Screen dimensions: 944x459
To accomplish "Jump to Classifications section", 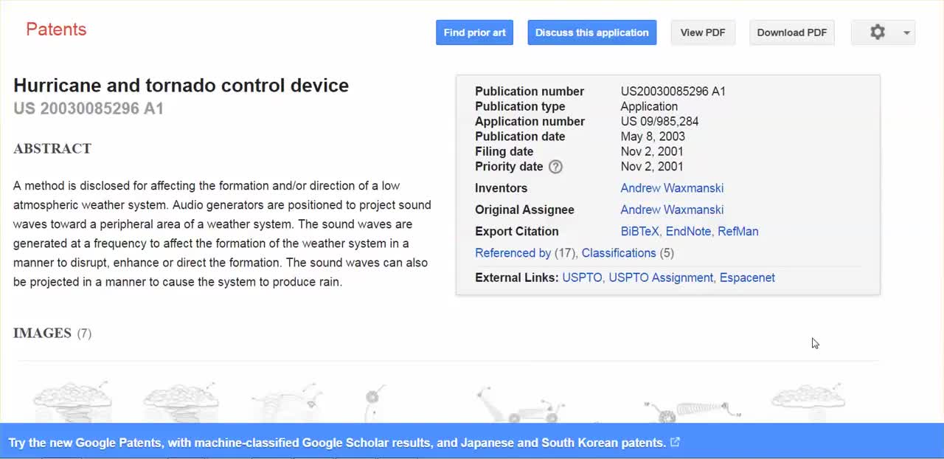I will pyautogui.click(x=618, y=253).
